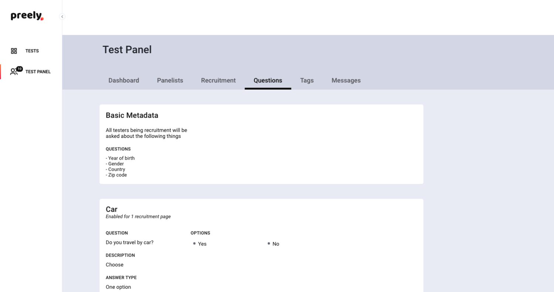The image size is (554, 292).
Task: Click the Test Panel page heading
Action: [x=127, y=50]
